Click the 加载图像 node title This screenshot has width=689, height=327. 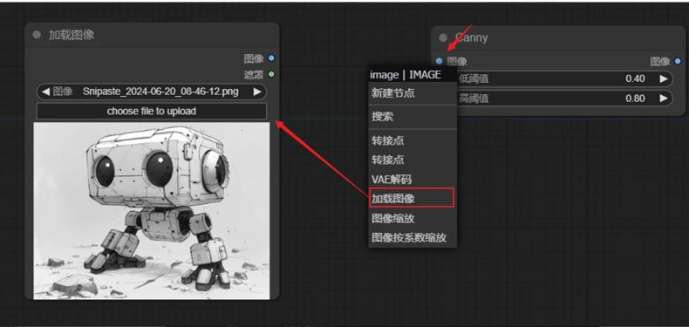point(72,35)
